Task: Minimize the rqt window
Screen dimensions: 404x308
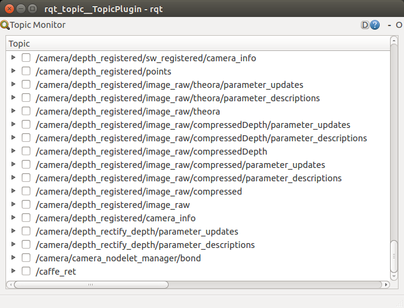Action: [x=21, y=8]
